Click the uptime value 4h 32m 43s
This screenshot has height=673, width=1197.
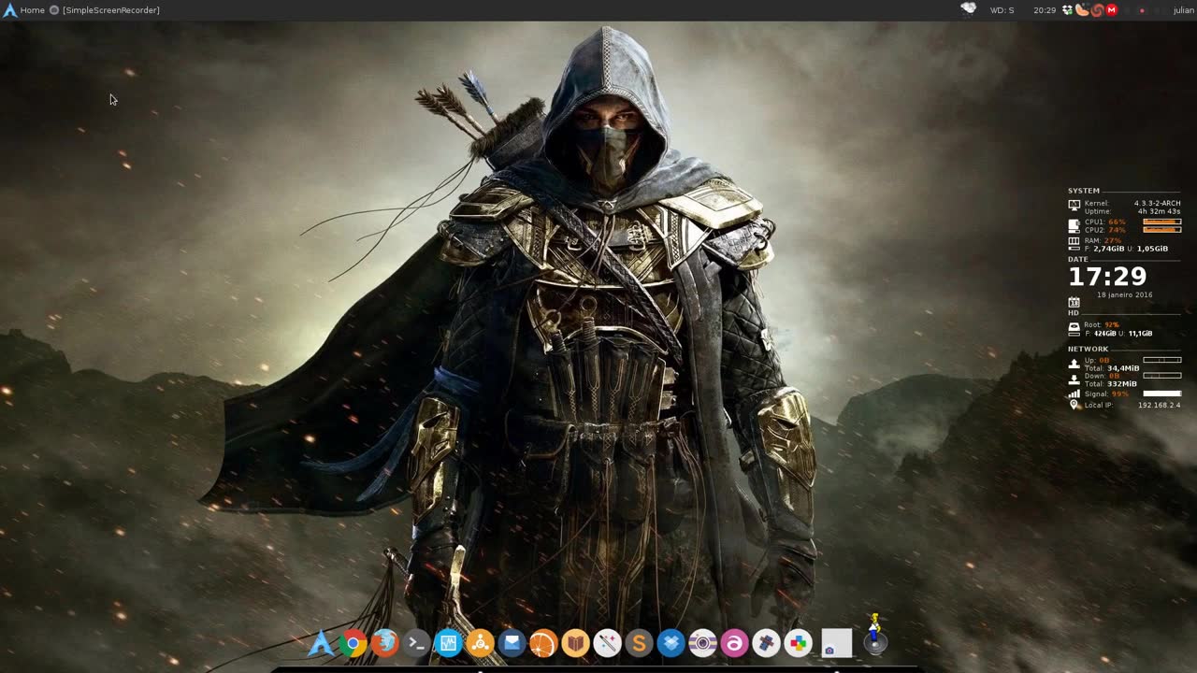[x=1160, y=211]
